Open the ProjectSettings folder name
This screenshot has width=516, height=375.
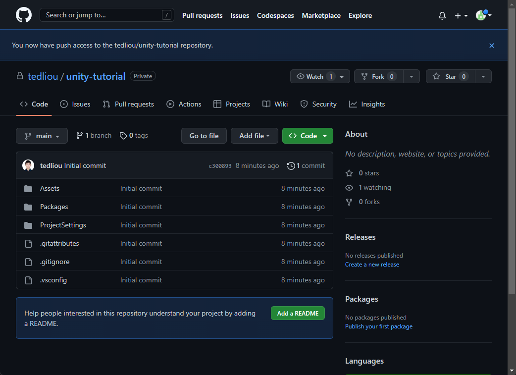(63, 225)
